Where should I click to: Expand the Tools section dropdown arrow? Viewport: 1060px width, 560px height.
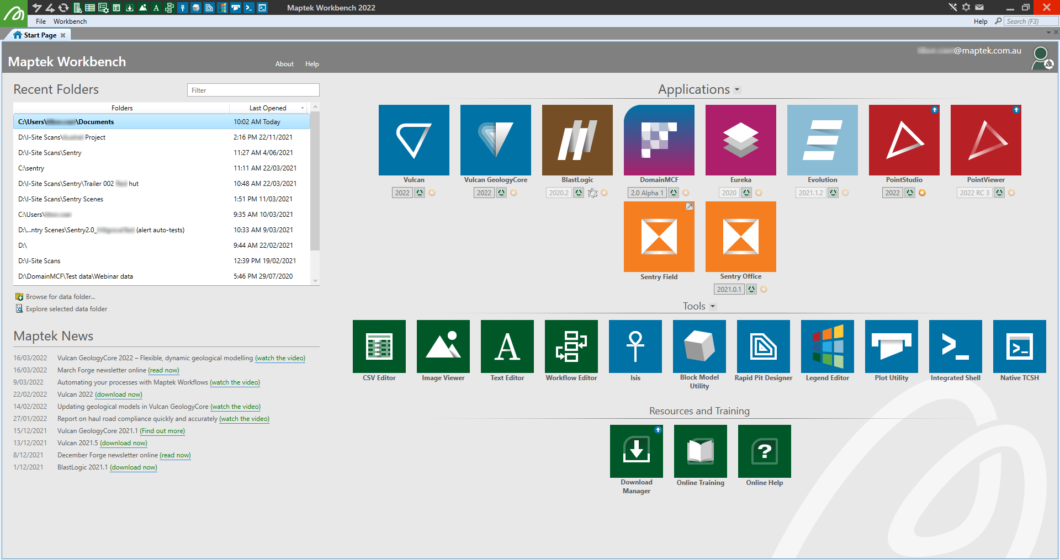712,307
